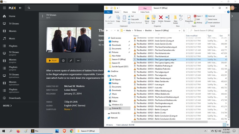
Task: Go up one folder level in Explorer
Action: [x=118, y=31]
